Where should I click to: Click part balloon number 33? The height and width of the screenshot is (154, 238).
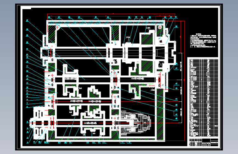[x=136, y=17]
